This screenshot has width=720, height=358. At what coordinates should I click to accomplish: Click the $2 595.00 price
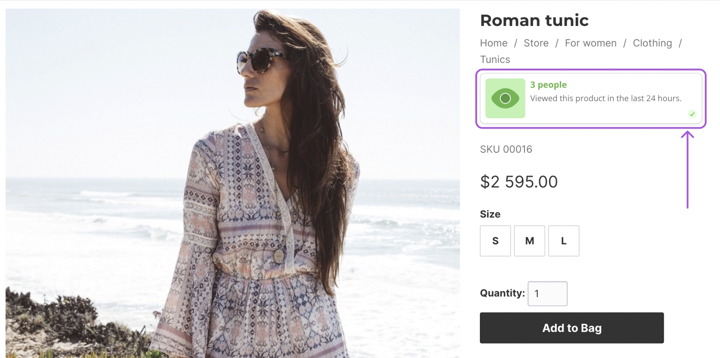pyautogui.click(x=519, y=182)
